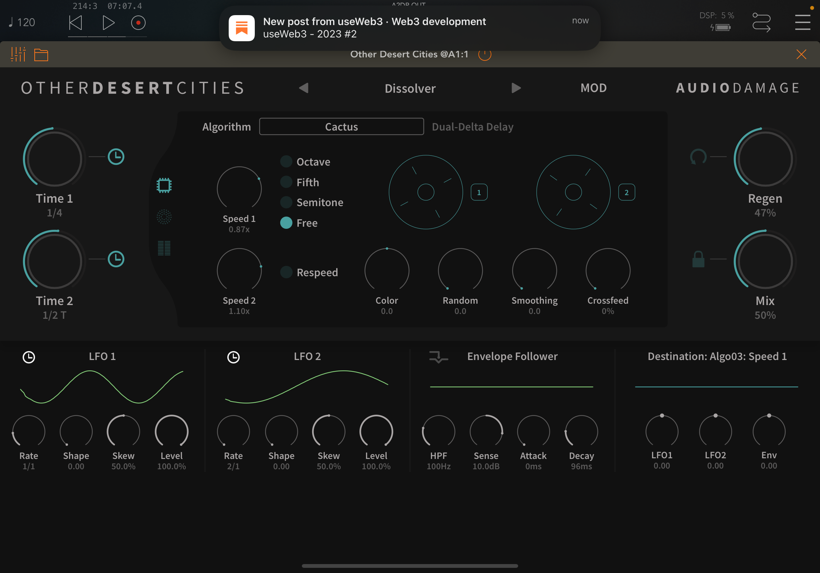Click the LFO 2 Rate knob
The height and width of the screenshot is (573, 820).
233,431
